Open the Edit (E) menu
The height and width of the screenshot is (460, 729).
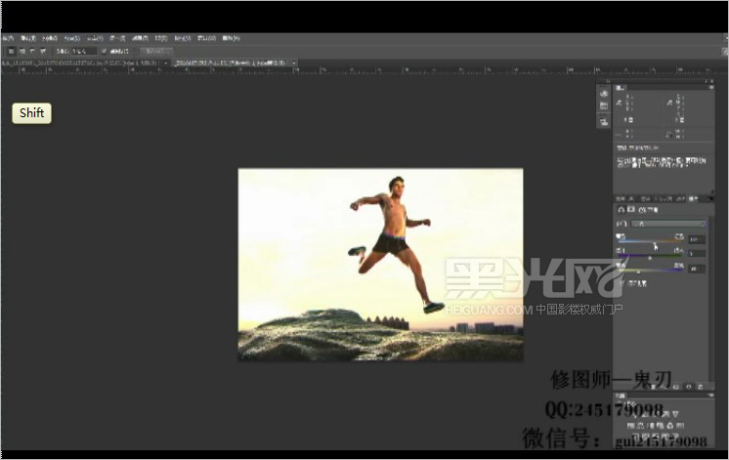pos(28,38)
